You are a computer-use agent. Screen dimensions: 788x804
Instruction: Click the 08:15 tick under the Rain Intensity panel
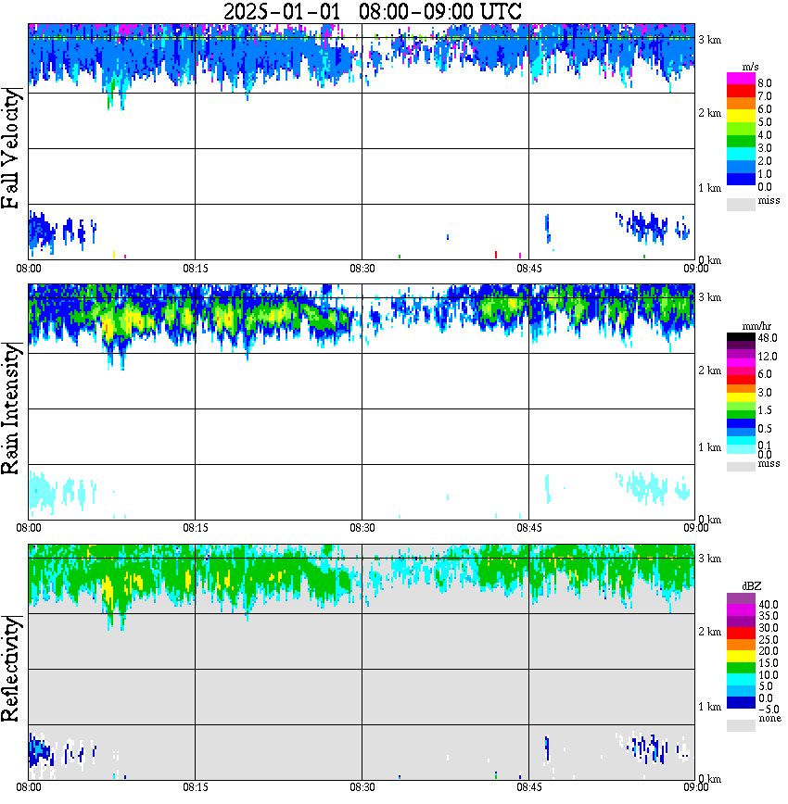[x=196, y=528]
